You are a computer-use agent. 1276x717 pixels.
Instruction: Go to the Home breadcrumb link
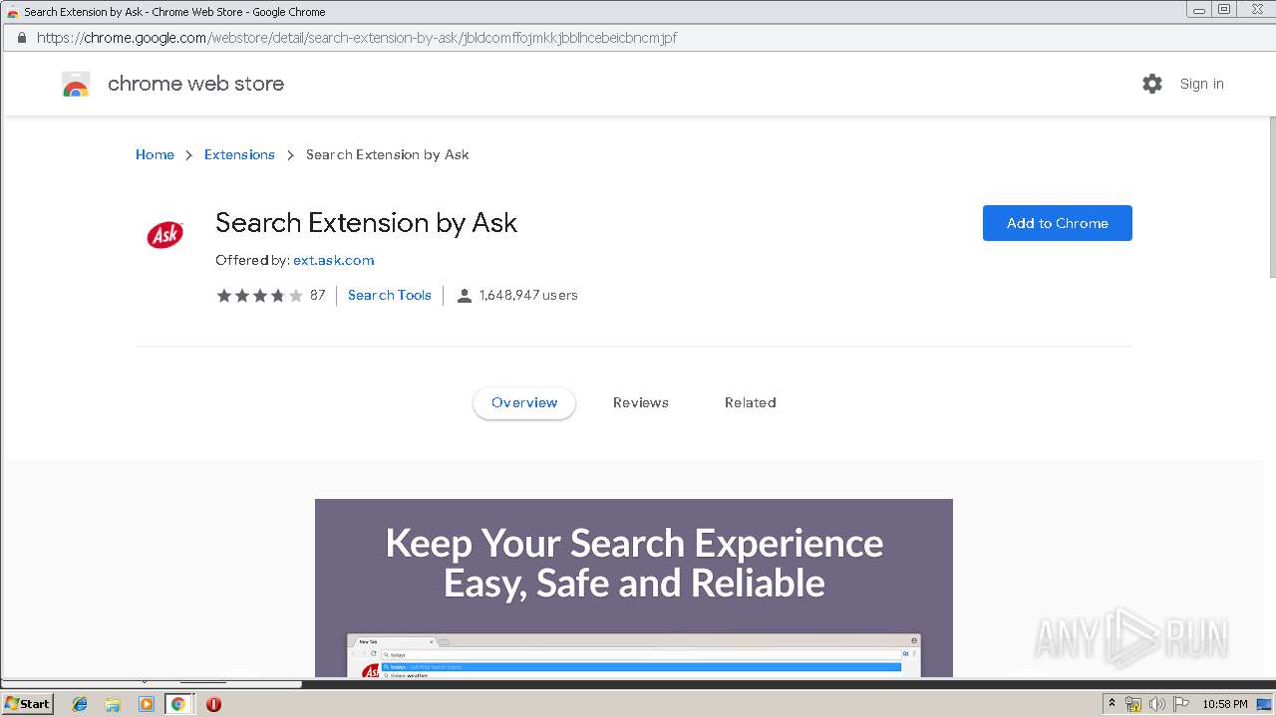155,154
